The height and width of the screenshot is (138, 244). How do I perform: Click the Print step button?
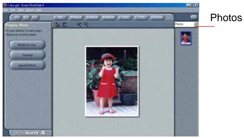pyautogui.click(x=141, y=17)
